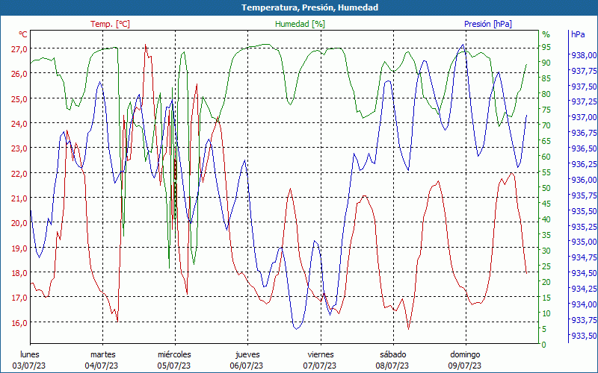Click the 937,50 pressure axis value

(x=583, y=87)
